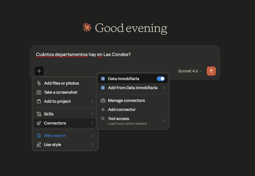Click the Add connector plus icon

point(103,110)
